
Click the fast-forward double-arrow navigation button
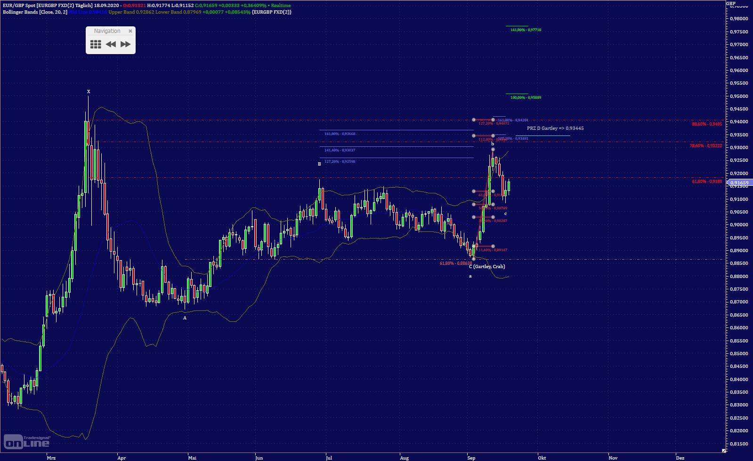[126, 44]
